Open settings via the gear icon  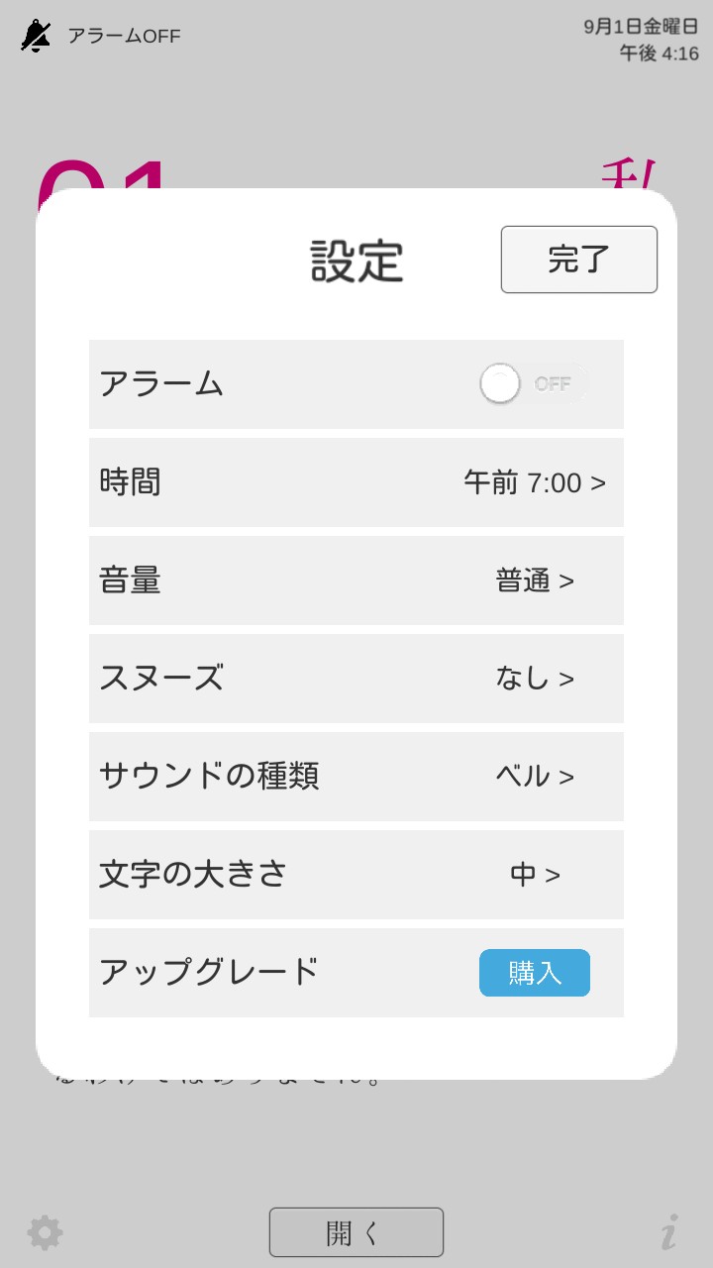45,1232
